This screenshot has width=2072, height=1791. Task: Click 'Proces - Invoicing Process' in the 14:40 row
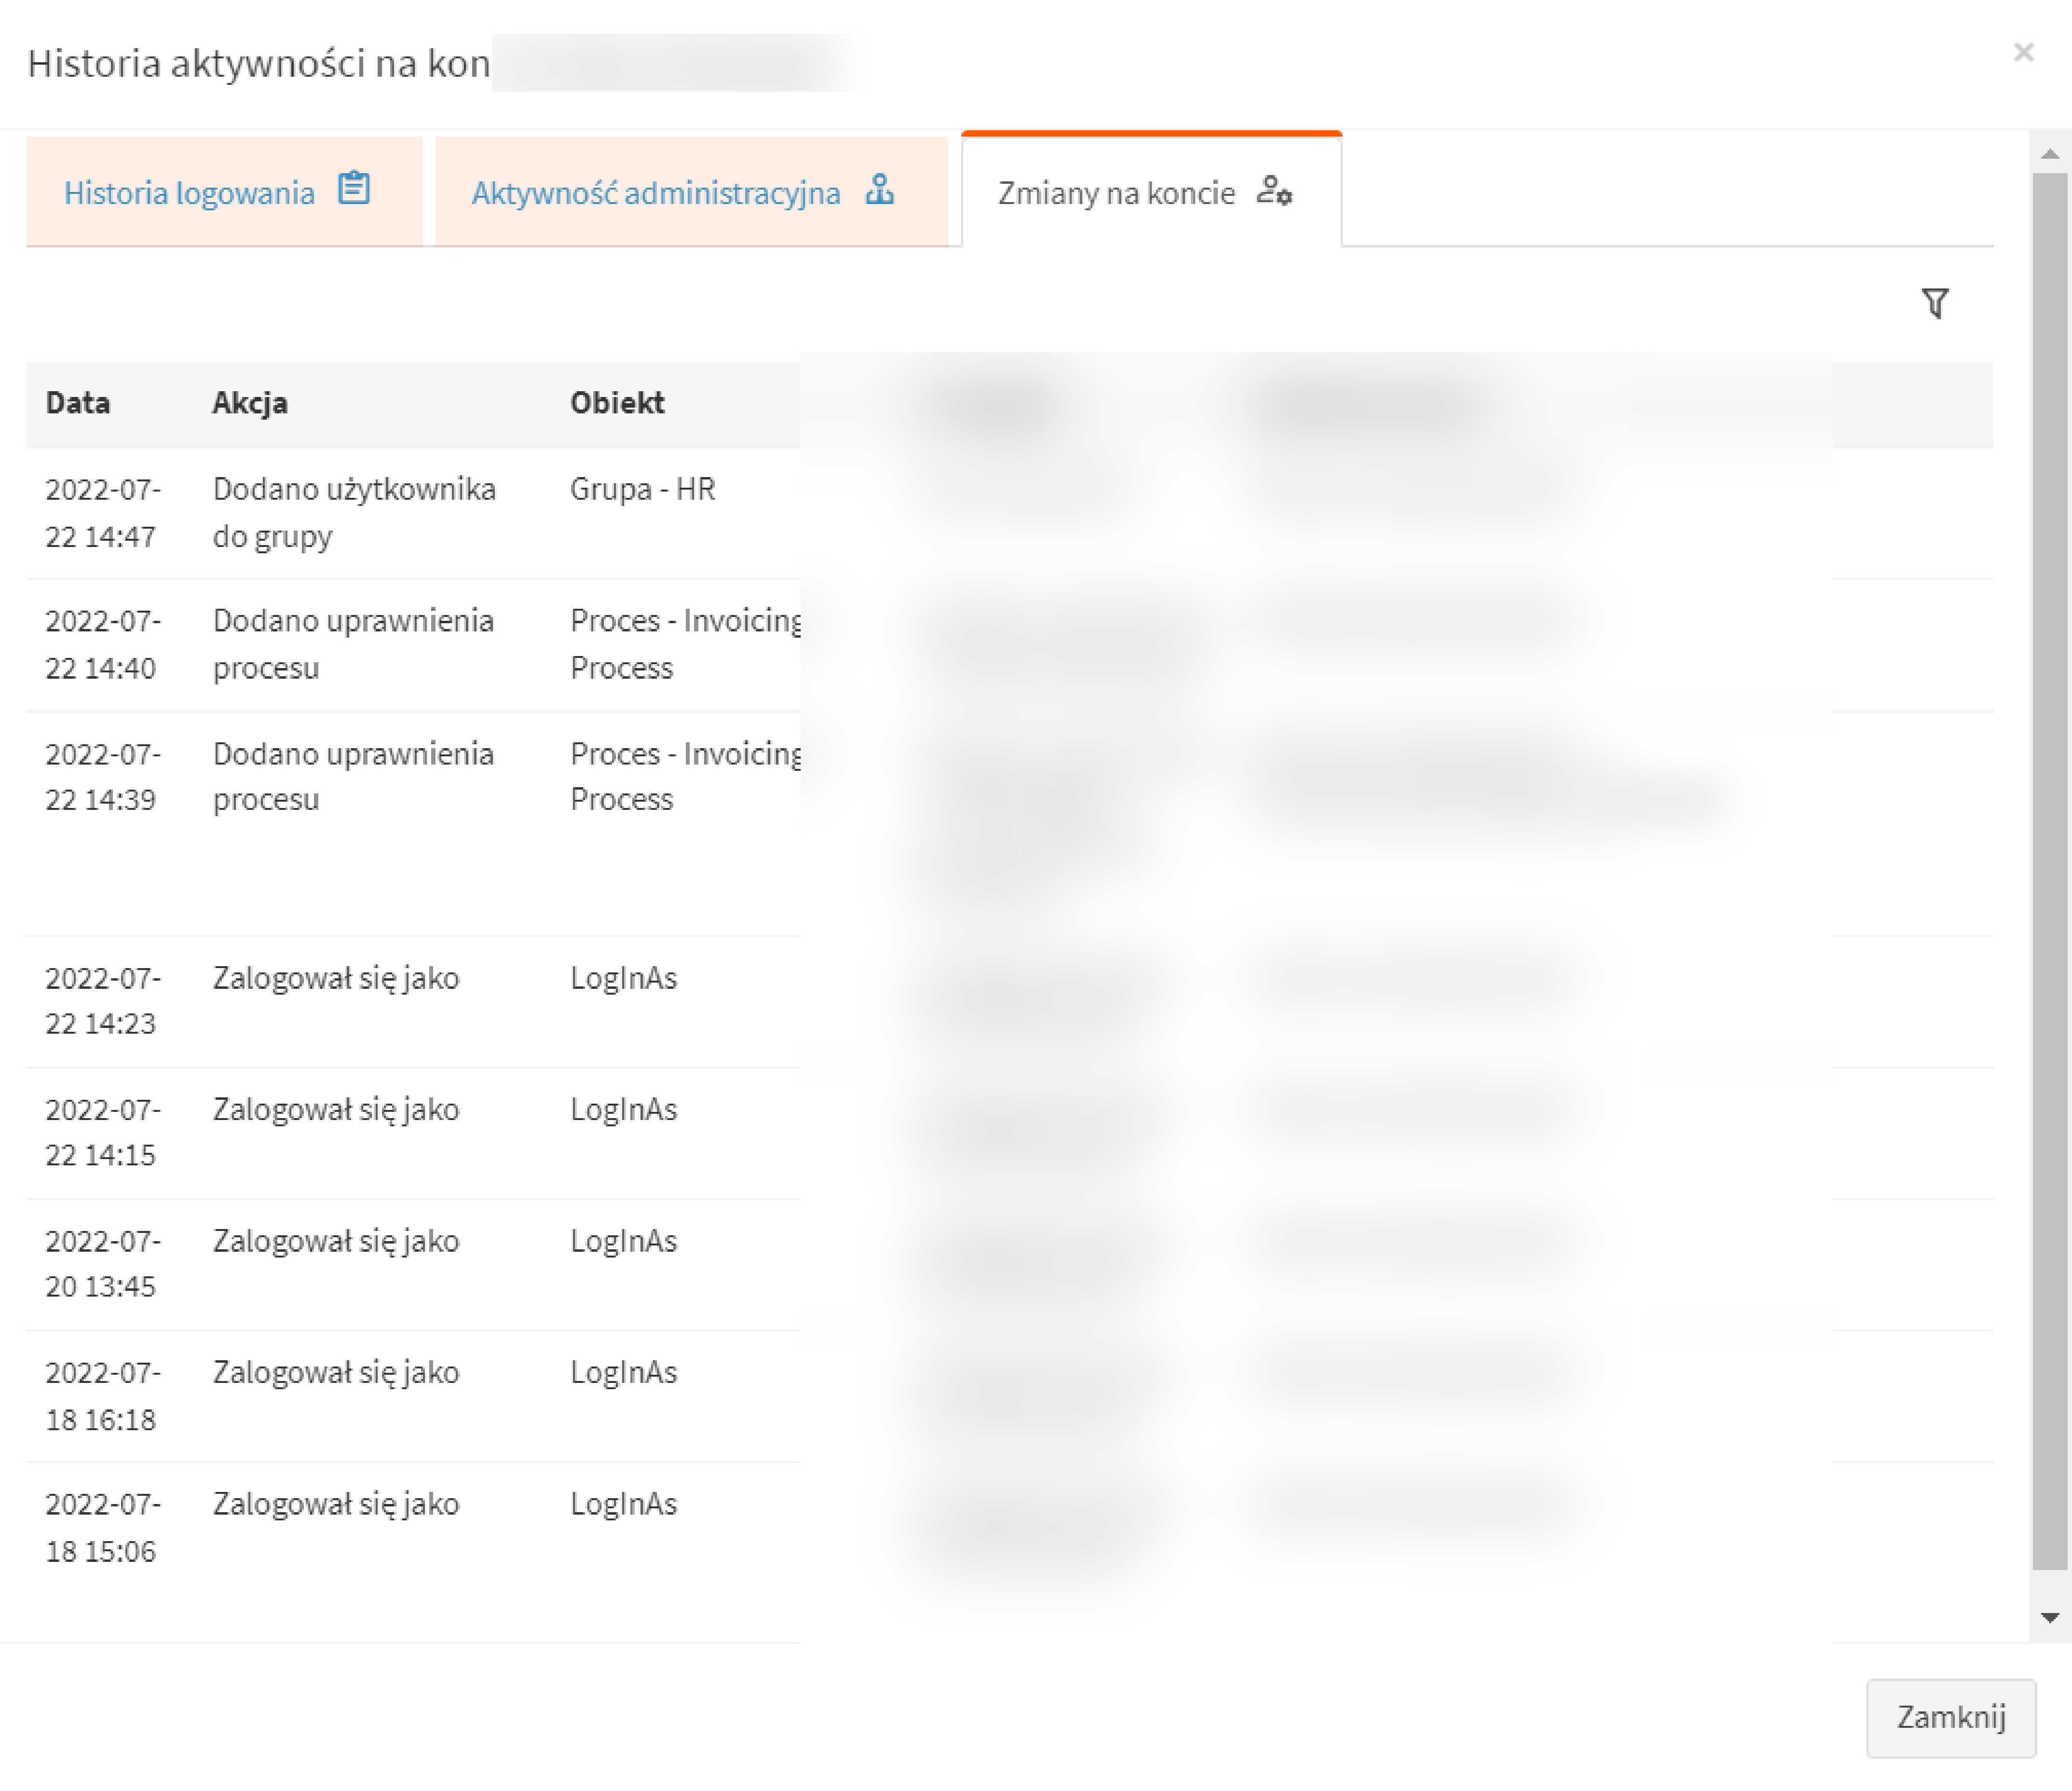686,644
